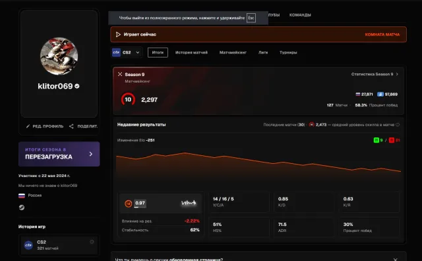Click the 127 Матчи stat
The image size is (422, 261).
337,105
